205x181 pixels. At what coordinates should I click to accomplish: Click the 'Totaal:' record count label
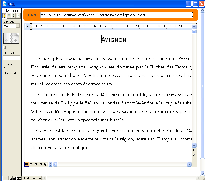coord(8,64)
